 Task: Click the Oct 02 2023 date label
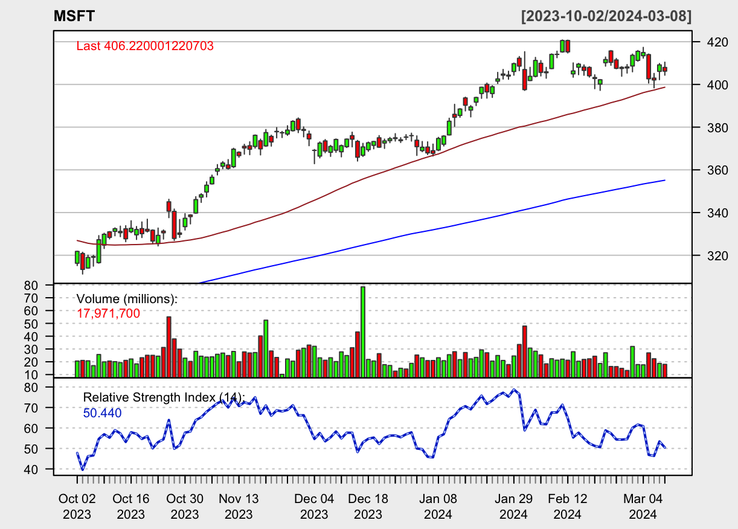point(77,507)
